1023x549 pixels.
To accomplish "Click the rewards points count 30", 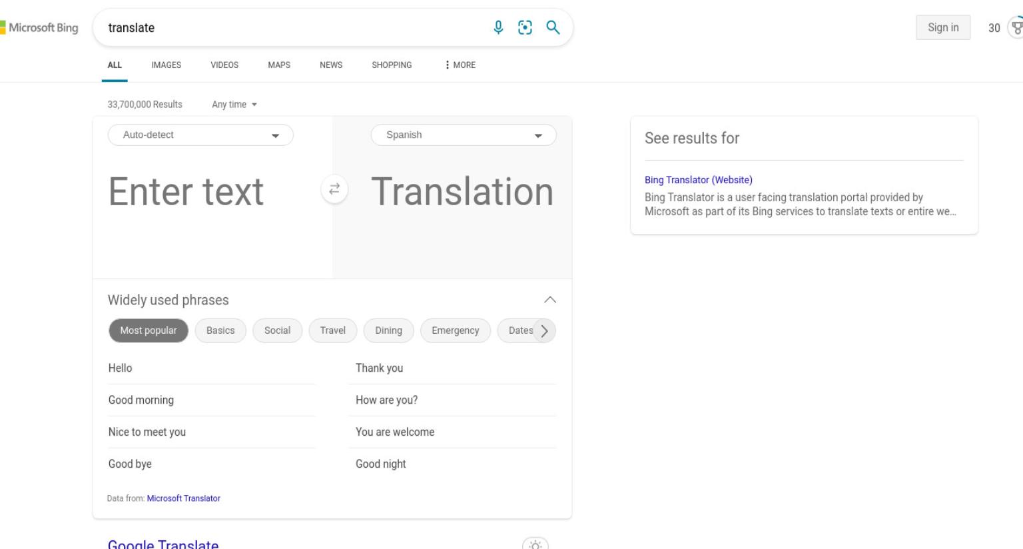I will click(994, 28).
